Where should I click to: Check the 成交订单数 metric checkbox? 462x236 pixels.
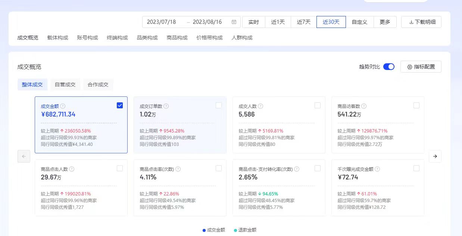coord(219,105)
